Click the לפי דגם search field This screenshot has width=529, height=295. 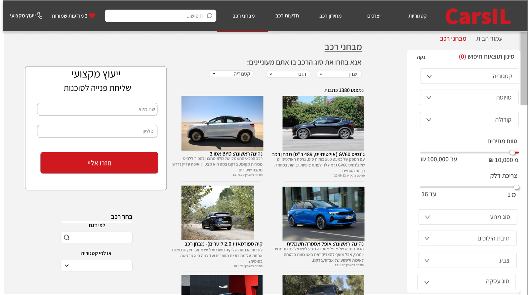tap(97, 238)
